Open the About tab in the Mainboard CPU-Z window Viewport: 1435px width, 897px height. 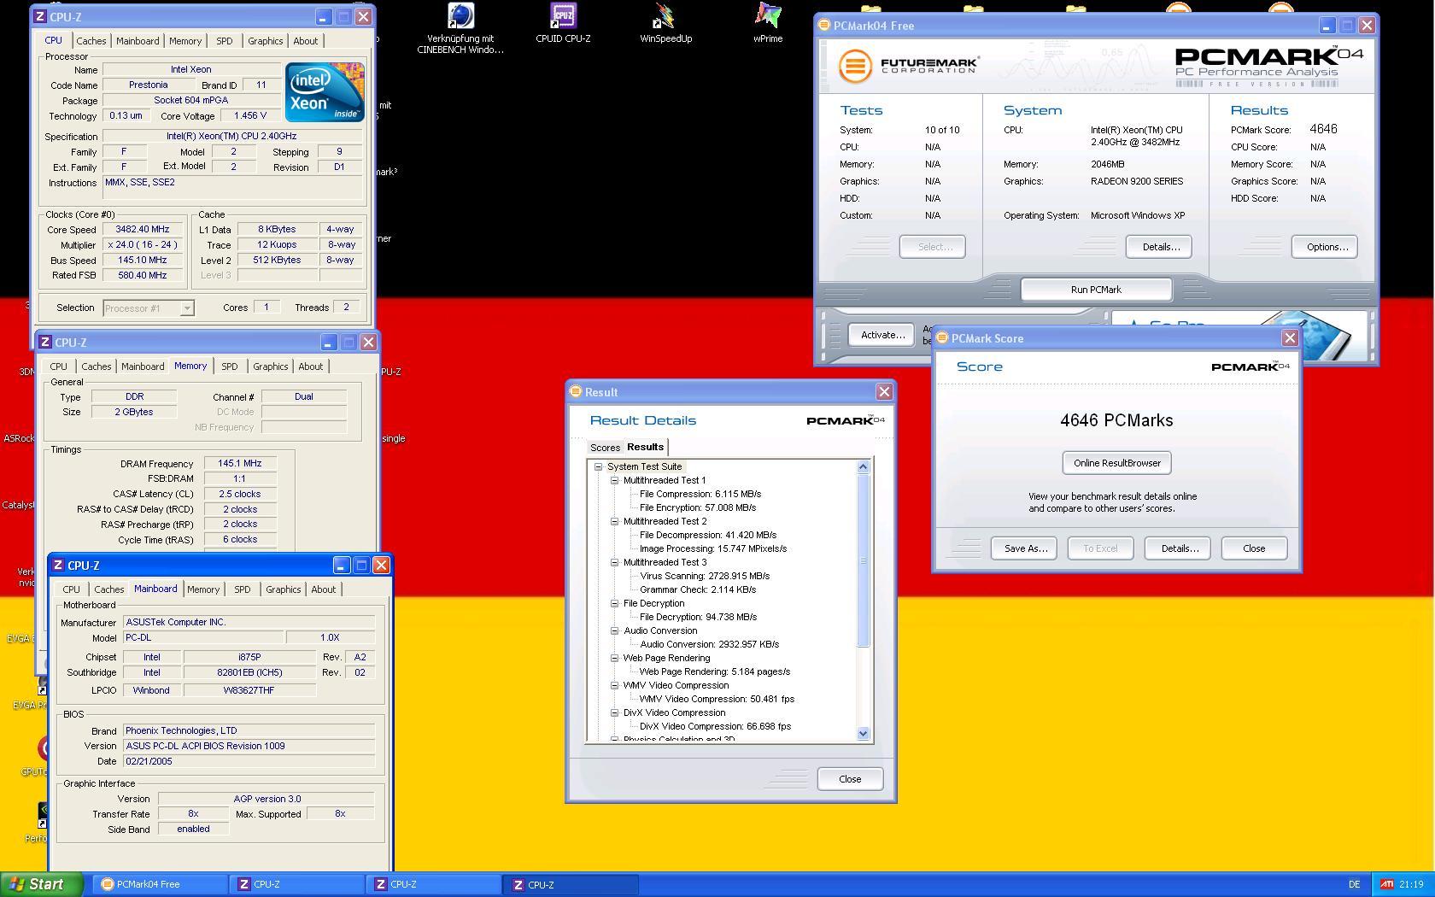(x=323, y=589)
